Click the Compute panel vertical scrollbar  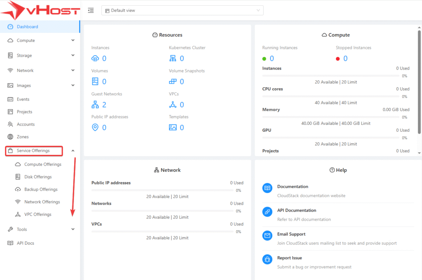tap(419, 82)
